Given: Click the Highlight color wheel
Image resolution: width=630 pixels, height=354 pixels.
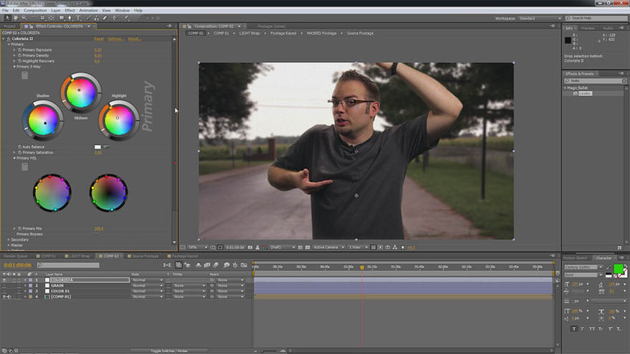Looking at the screenshot, I should point(119,120).
